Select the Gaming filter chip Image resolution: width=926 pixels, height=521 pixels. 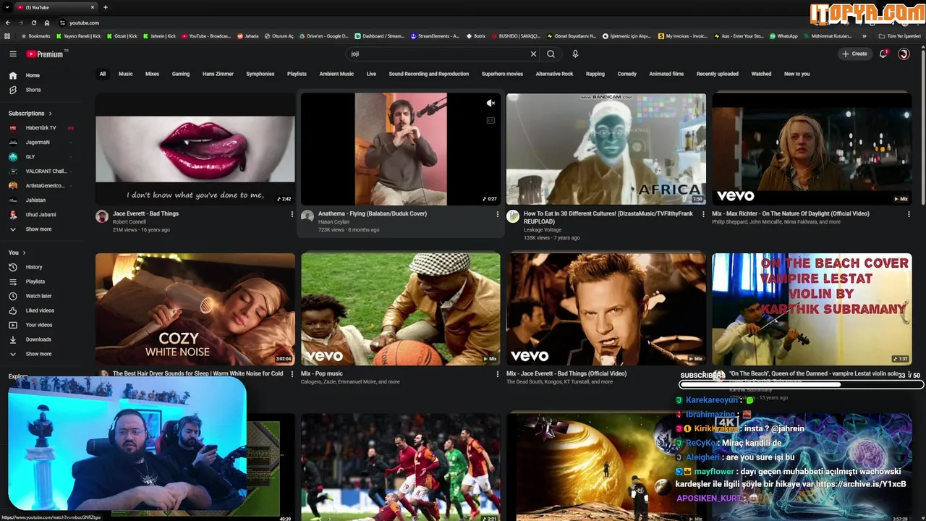coord(181,74)
